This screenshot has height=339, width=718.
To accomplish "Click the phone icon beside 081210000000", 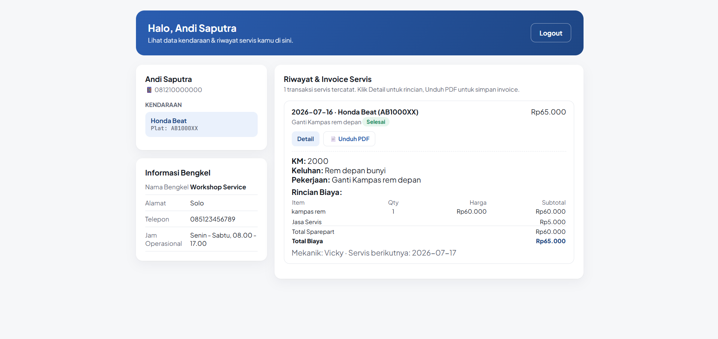I will (x=149, y=90).
